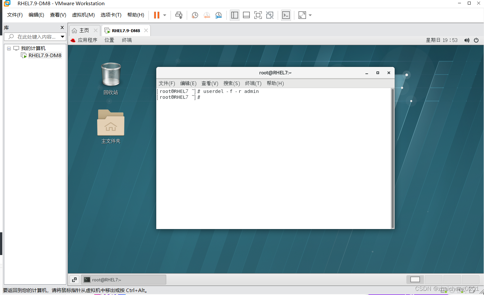Minimize the root@RHEL7 terminal window
The height and width of the screenshot is (295, 484).
[x=367, y=73]
